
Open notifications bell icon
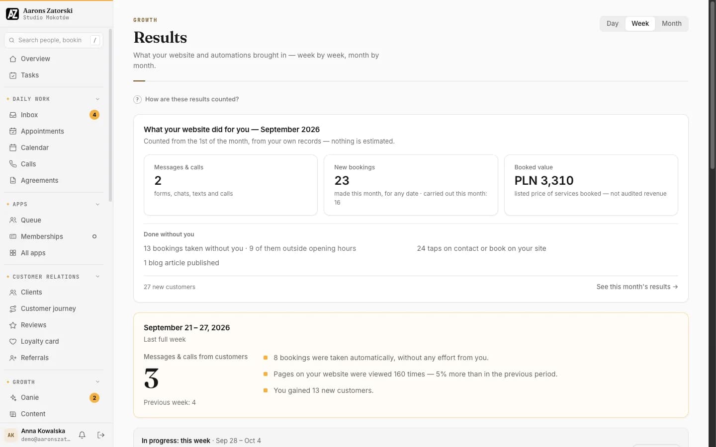[x=82, y=435]
